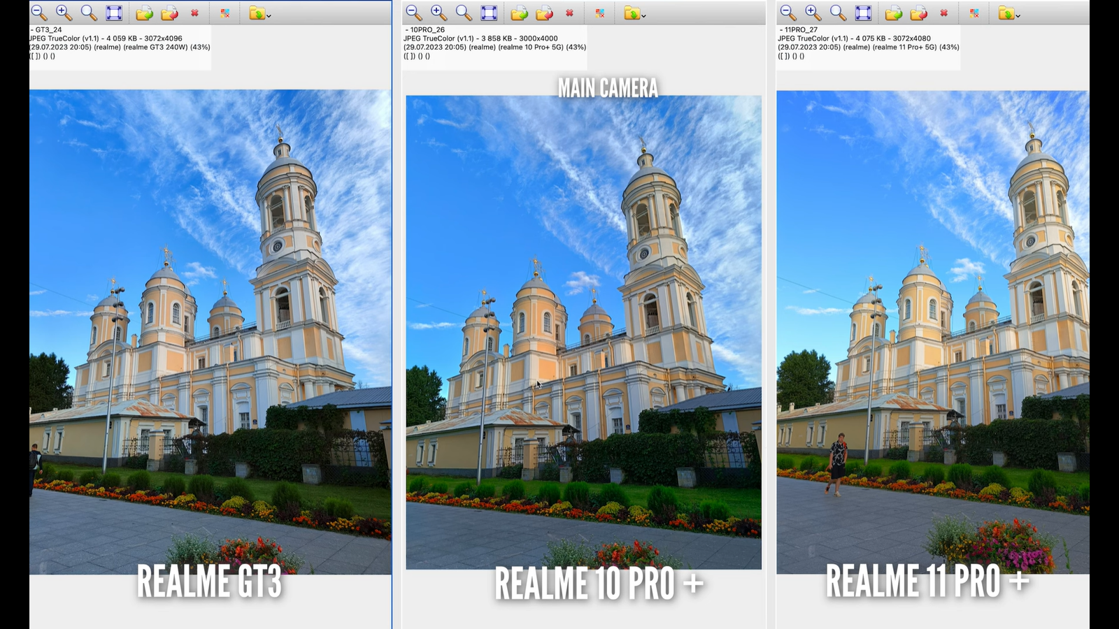Select the Realme 10 Pro+ church photo
The width and height of the screenshot is (1119, 629).
583,332
